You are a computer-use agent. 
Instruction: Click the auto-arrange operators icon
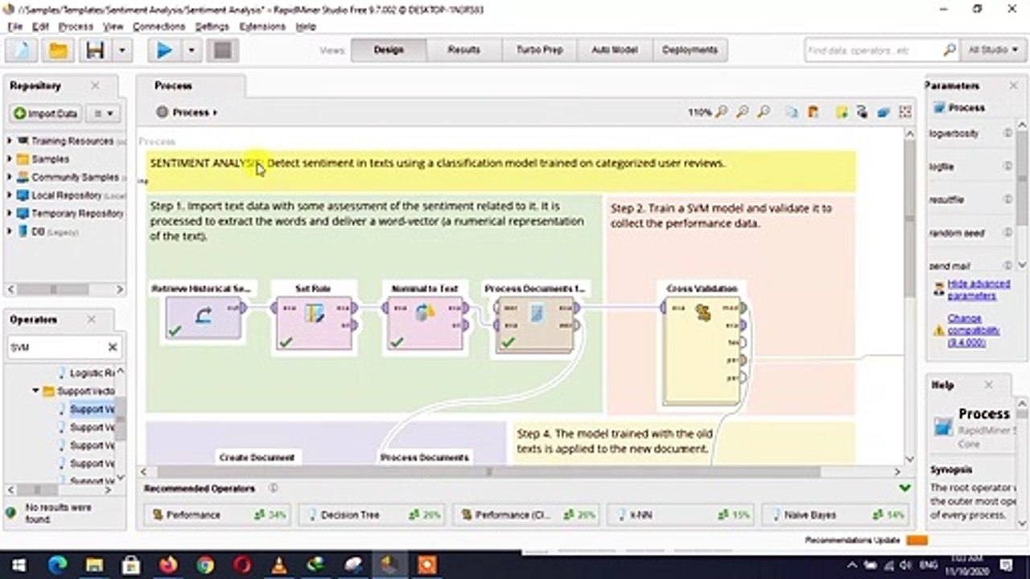(x=883, y=113)
